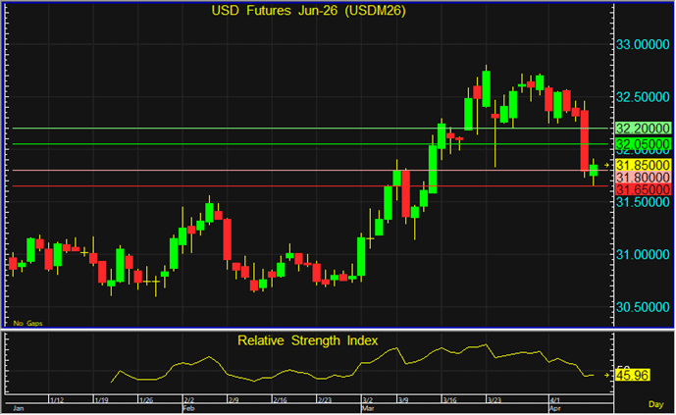This screenshot has width=676, height=415.
Task: Click the Relative Strength Index title
Action: click(307, 340)
